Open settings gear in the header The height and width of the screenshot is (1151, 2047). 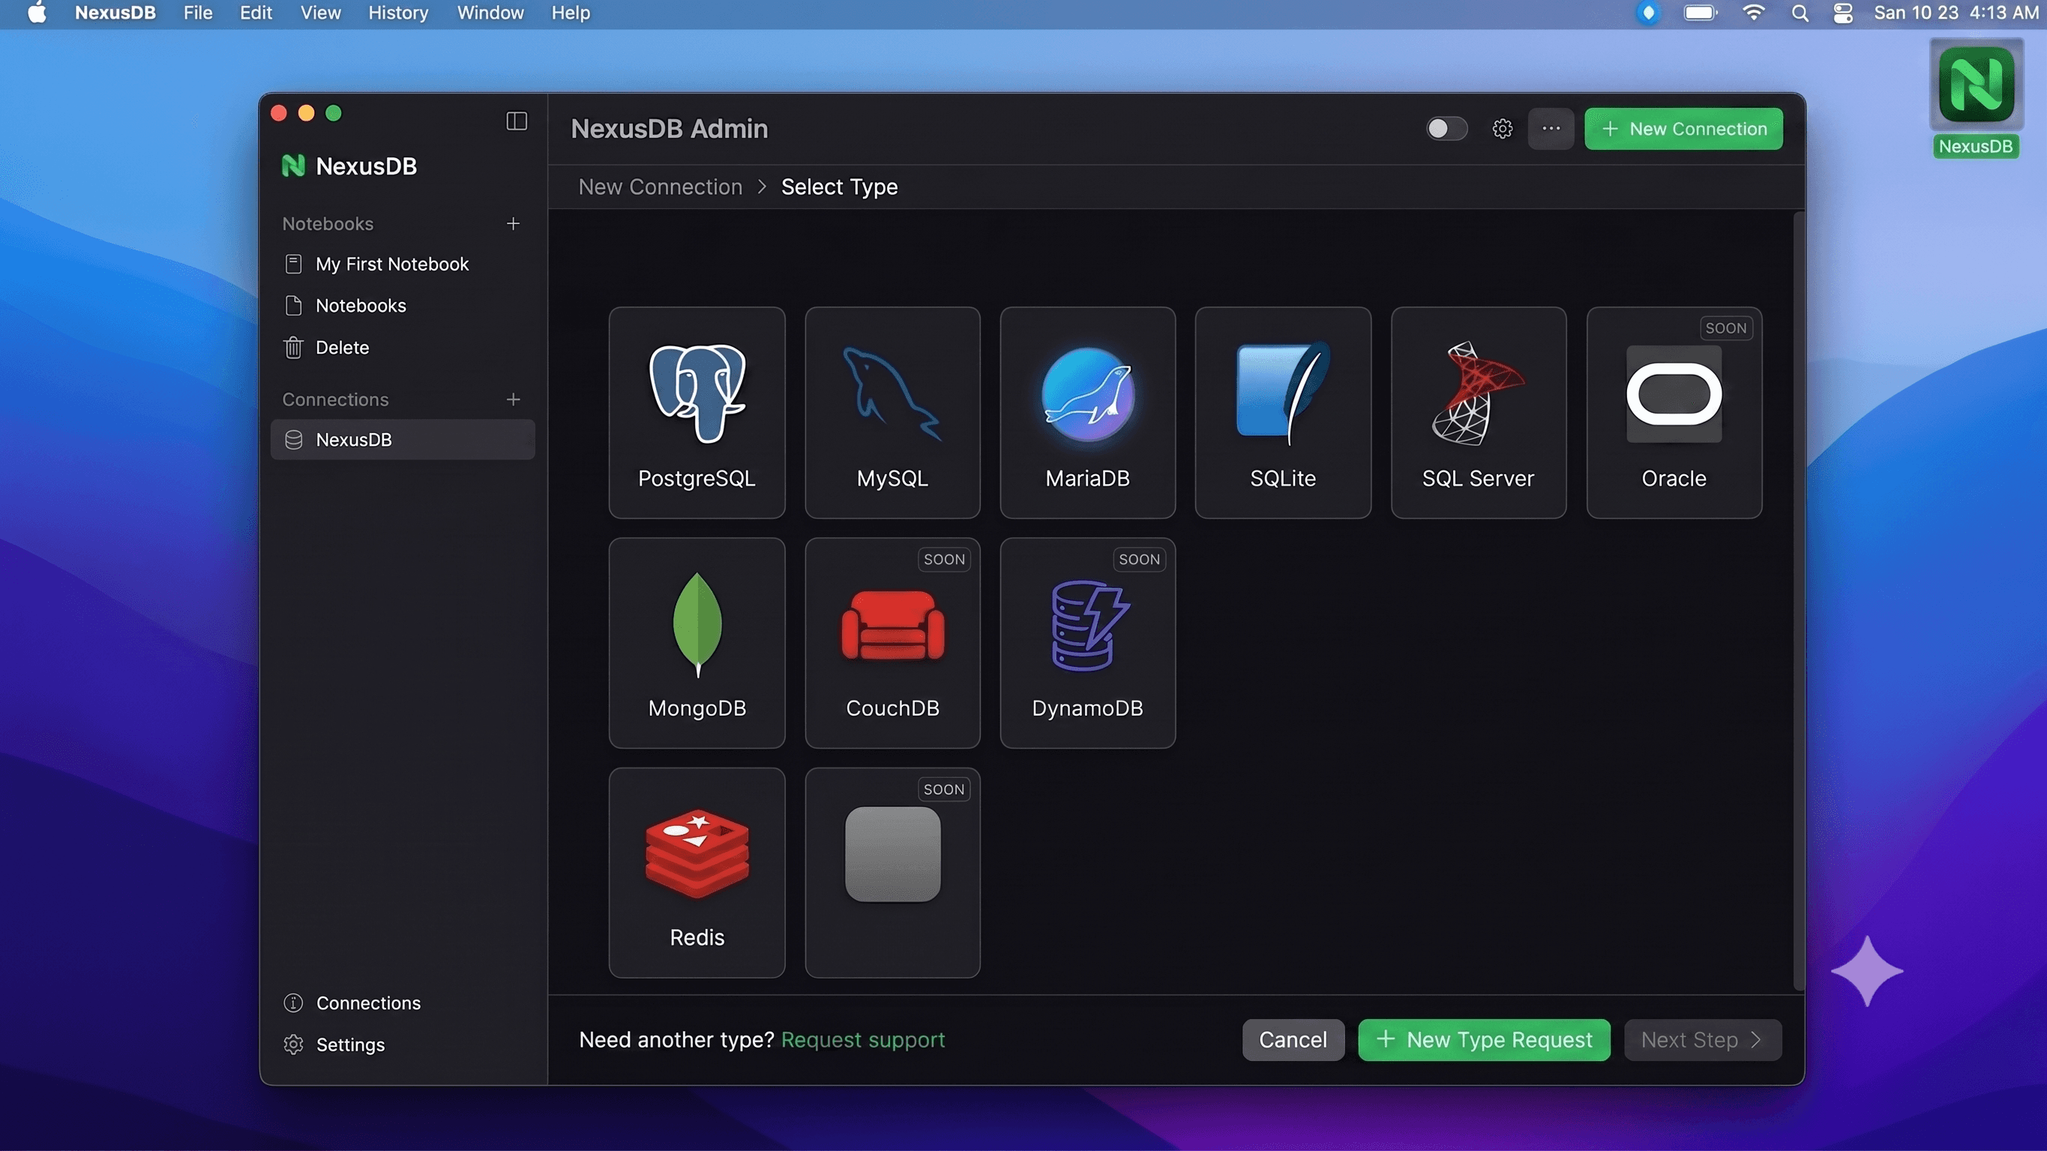(x=1502, y=129)
